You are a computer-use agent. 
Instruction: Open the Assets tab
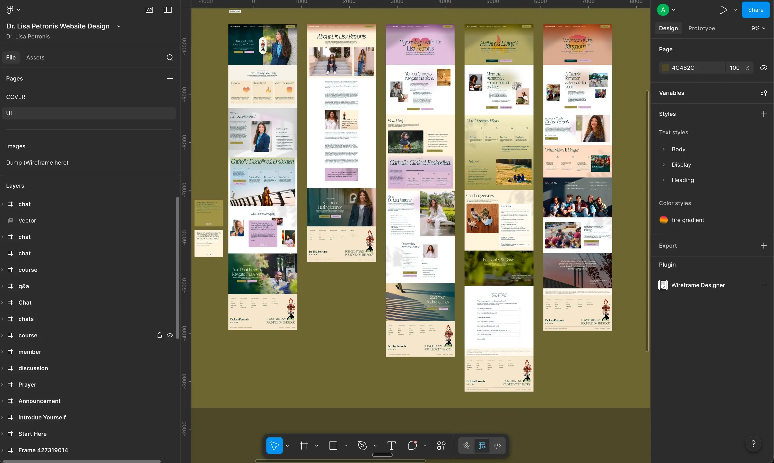[35, 57]
